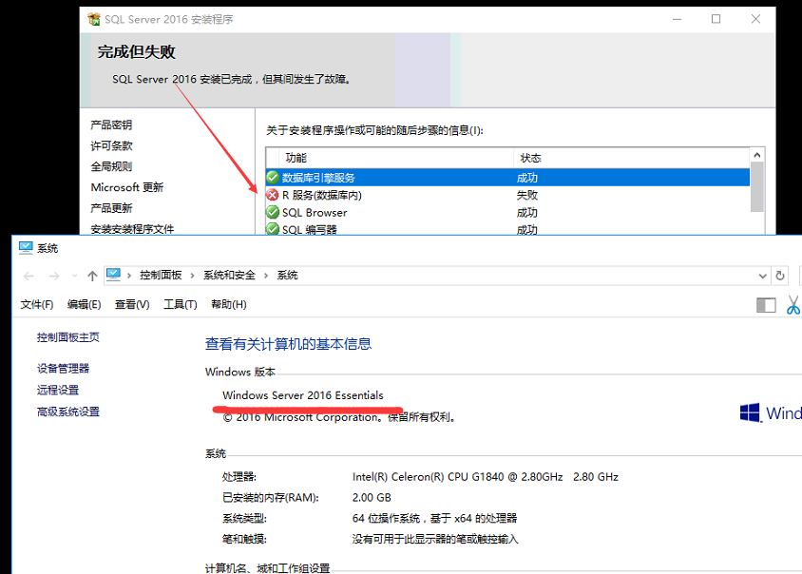Open 设备管理器 link
Viewport: 802px width, 574px height.
(x=63, y=369)
